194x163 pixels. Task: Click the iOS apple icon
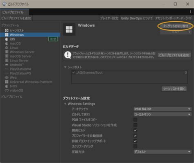[x=7, y=39]
